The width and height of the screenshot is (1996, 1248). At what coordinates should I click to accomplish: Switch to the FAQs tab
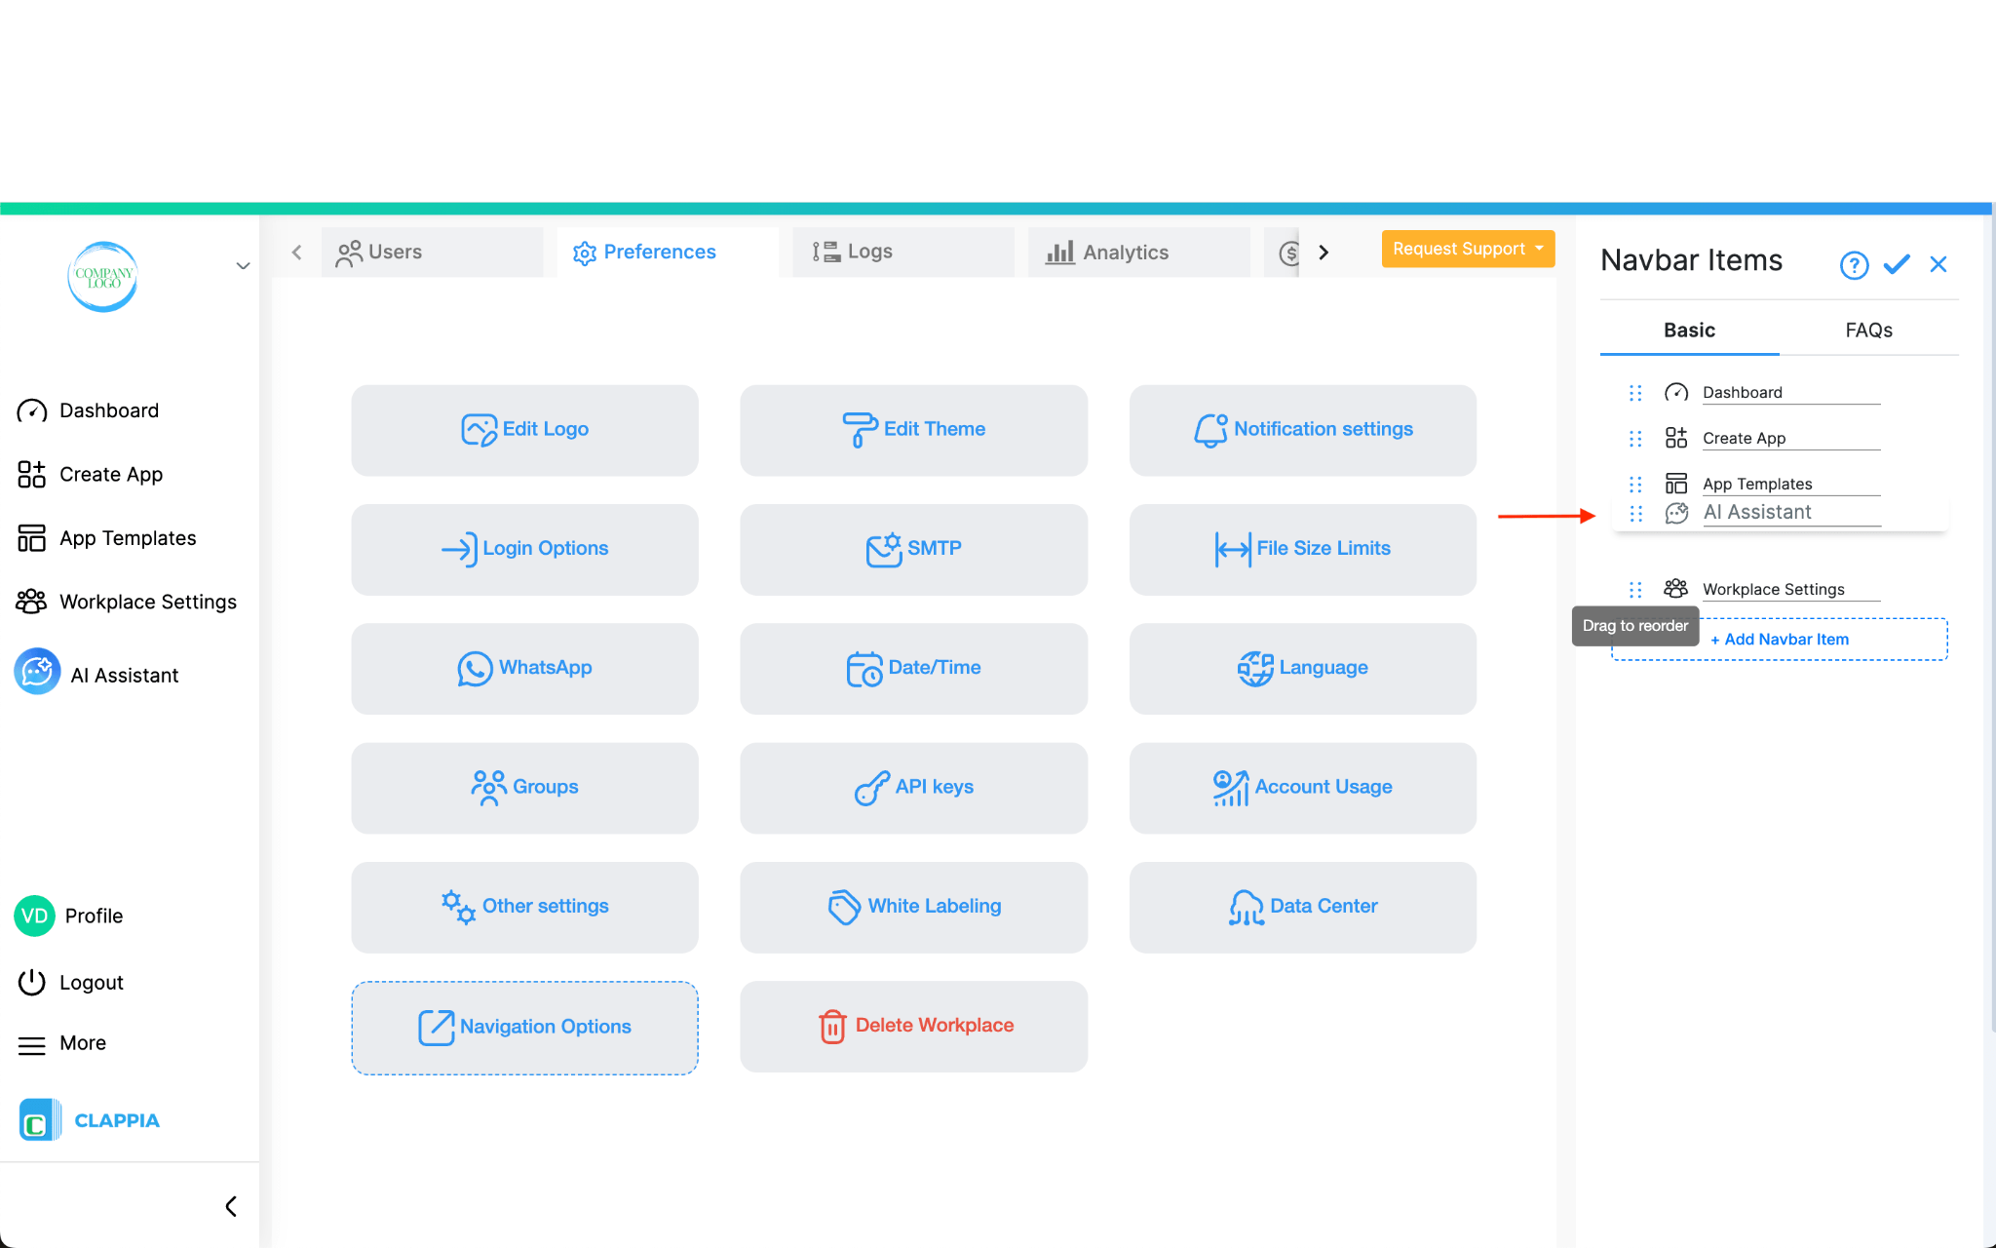[x=1868, y=331]
